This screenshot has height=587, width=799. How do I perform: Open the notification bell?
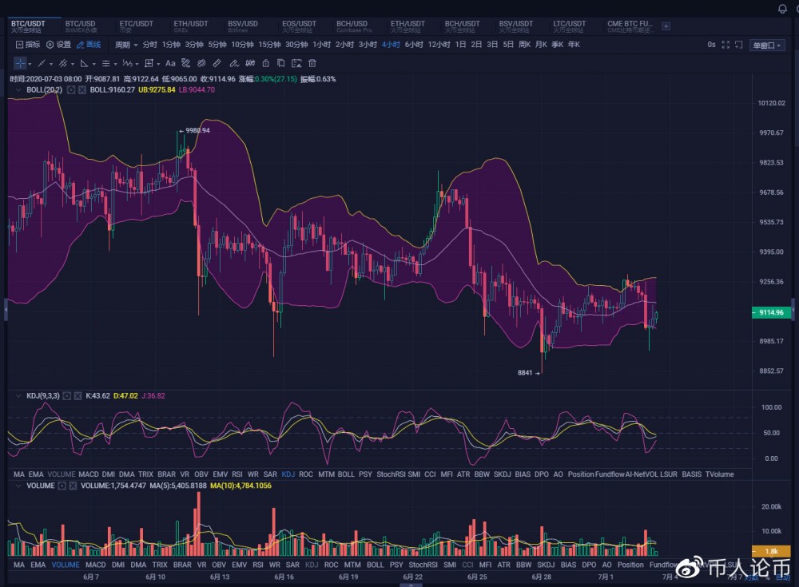782,9
